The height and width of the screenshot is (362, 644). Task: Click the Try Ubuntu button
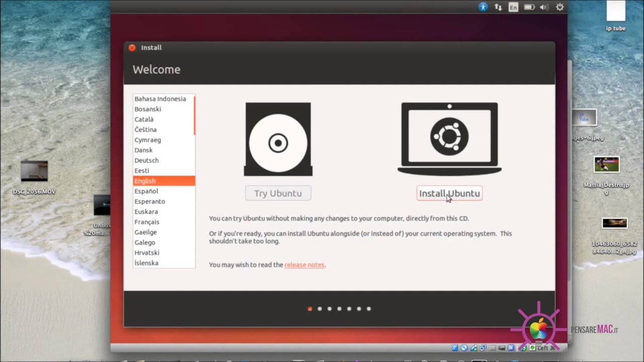point(278,193)
